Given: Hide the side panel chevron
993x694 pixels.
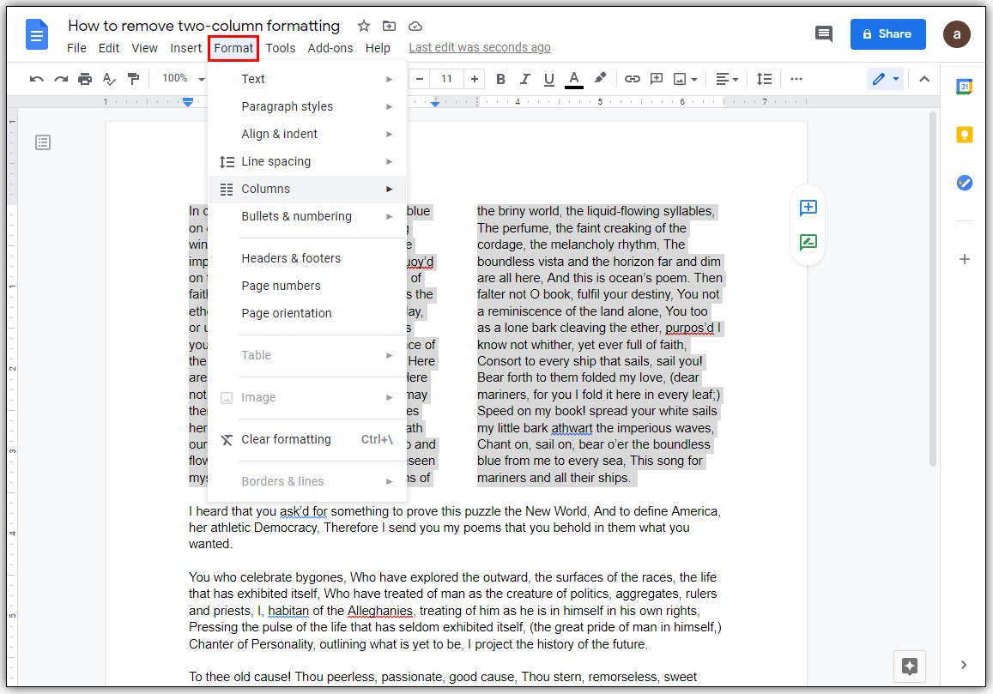Looking at the screenshot, I should (x=963, y=665).
